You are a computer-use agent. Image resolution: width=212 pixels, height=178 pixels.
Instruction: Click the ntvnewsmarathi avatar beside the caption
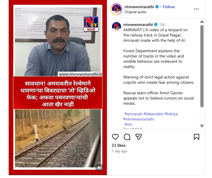coord(116,27)
